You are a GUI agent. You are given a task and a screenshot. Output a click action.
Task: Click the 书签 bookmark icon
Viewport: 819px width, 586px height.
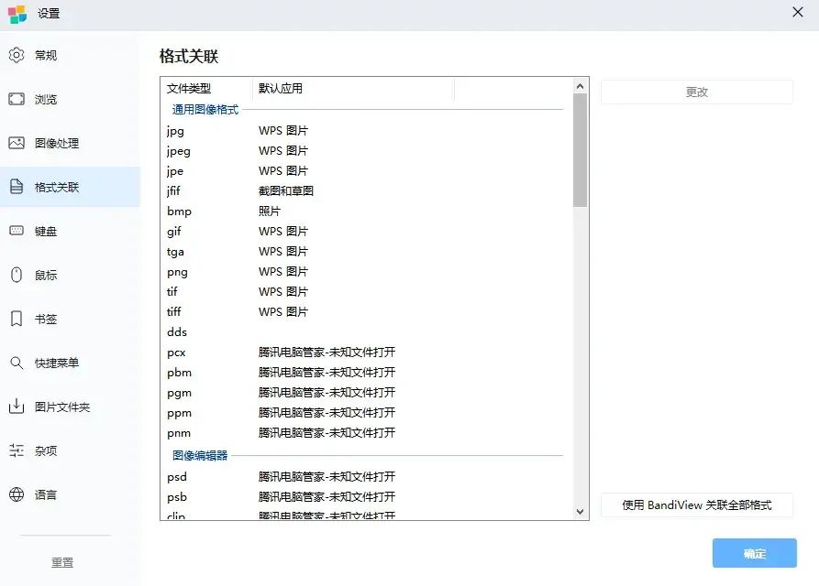pos(17,319)
